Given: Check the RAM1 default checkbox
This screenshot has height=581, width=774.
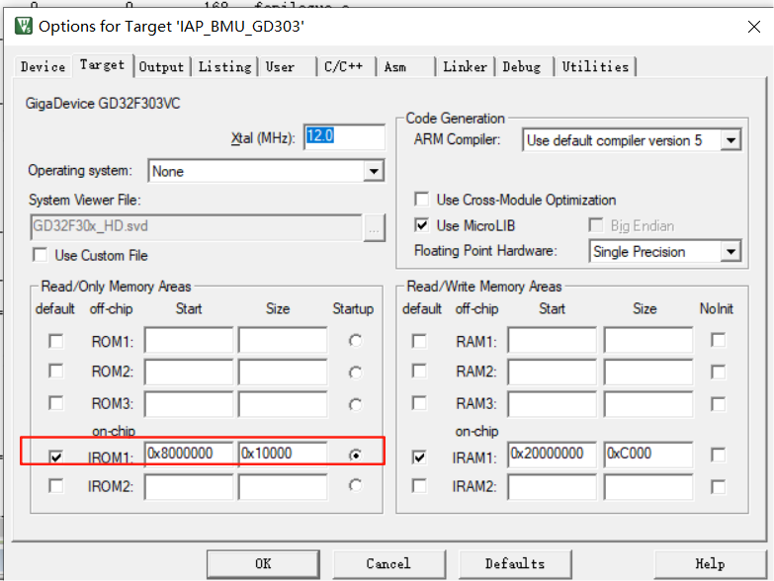Looking at the screenshot, I should [419, 341].
